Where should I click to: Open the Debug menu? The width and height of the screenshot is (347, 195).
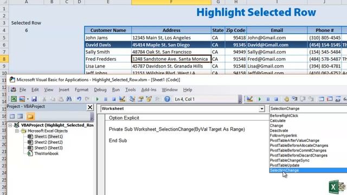click(100, 89)
